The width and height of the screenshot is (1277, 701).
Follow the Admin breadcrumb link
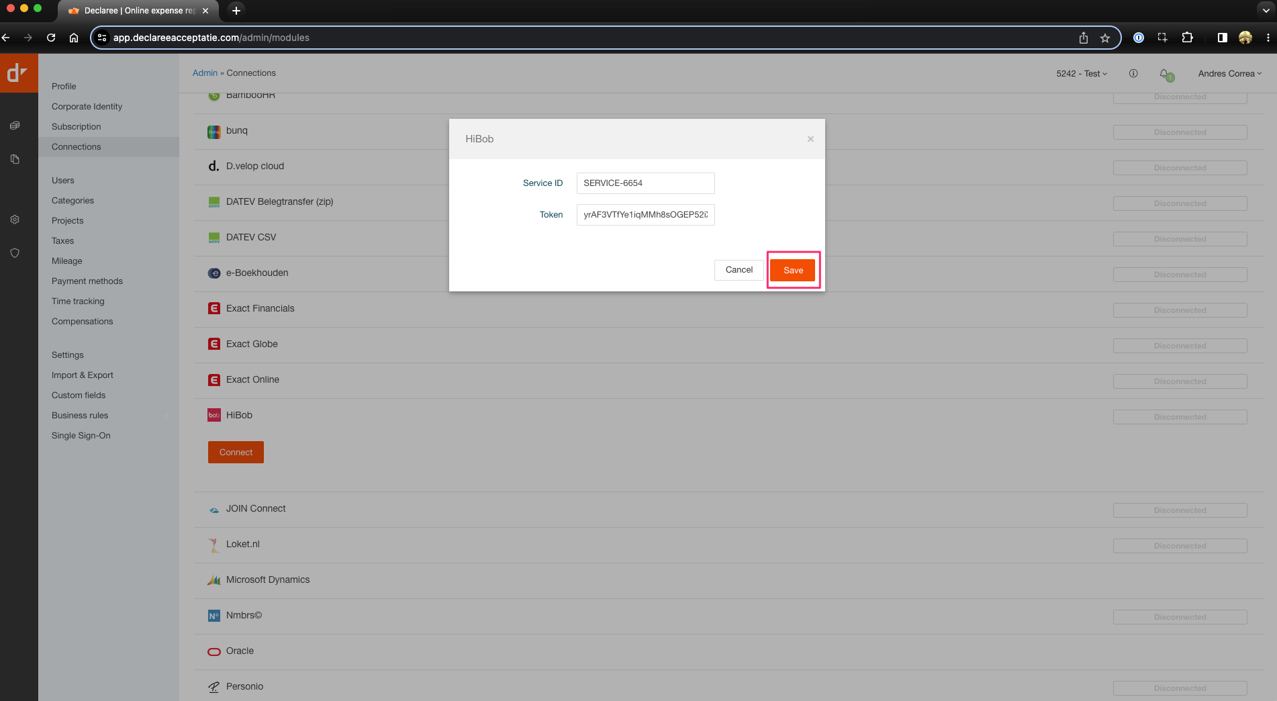(205, 73)
